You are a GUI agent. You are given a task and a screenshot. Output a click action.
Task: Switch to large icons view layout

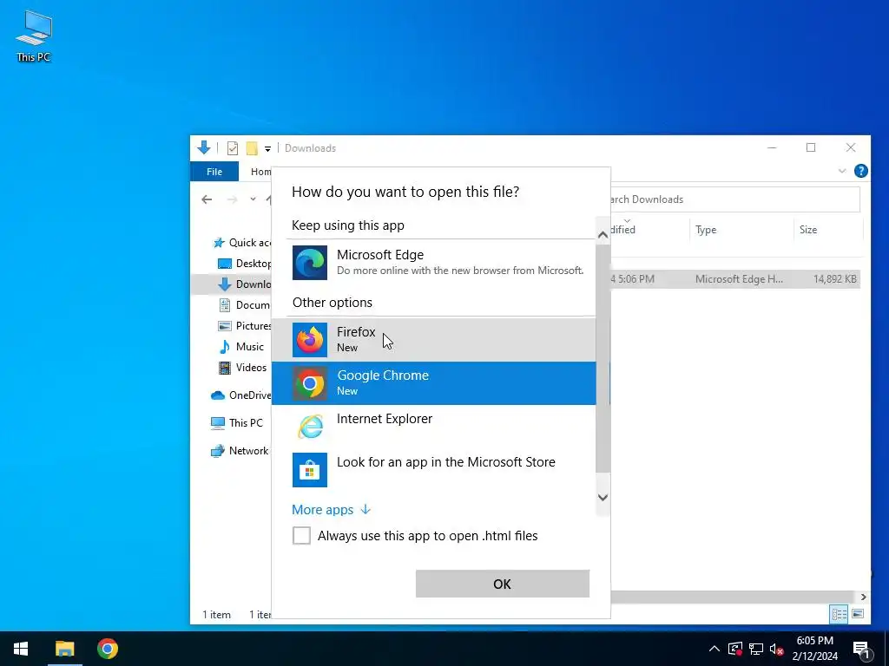coord(858,614)
